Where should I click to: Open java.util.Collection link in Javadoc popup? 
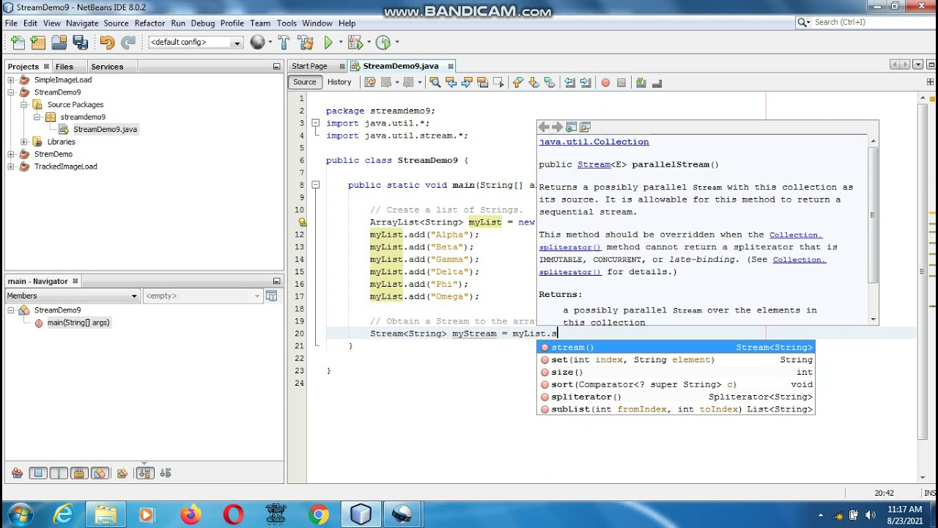pyautogui.click(x=594, y=142)
